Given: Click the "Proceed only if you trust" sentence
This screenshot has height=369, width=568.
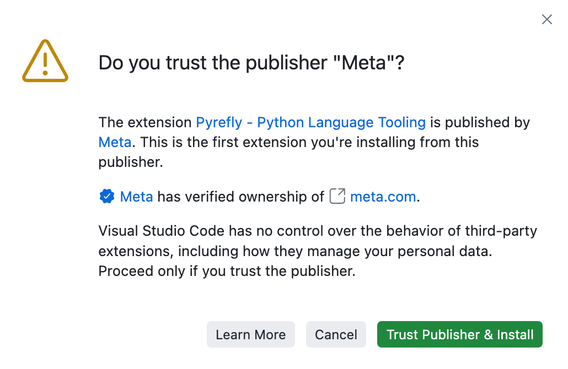Looking at the screenshot, I should pyautogui.click(x=226, y=272).
